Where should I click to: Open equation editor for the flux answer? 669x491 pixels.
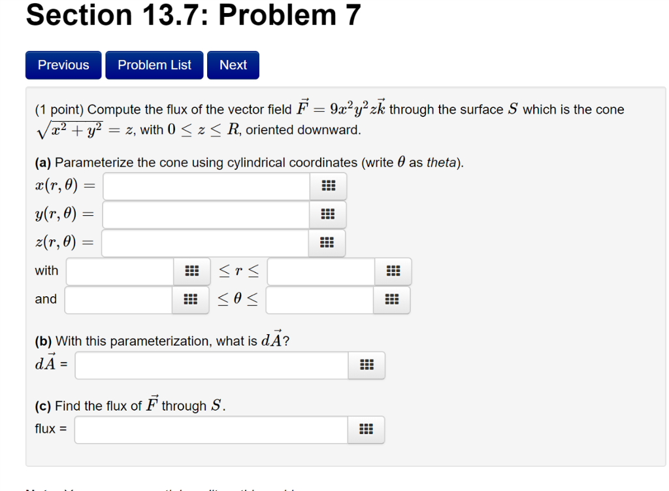367,430
